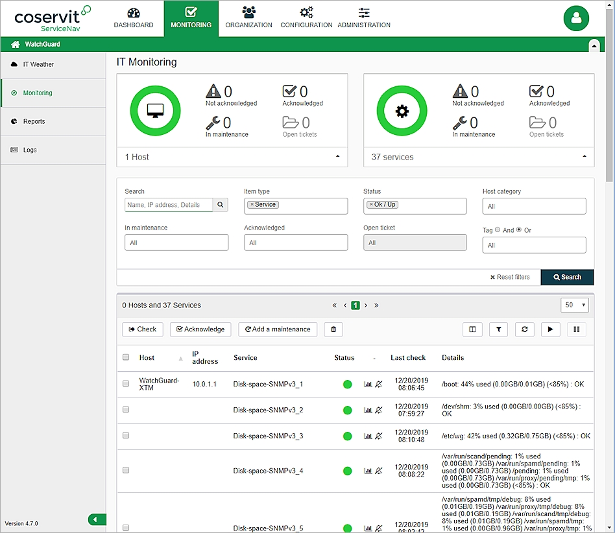
Task: Click the refresh icon button
Action: (x=524, y=329)
